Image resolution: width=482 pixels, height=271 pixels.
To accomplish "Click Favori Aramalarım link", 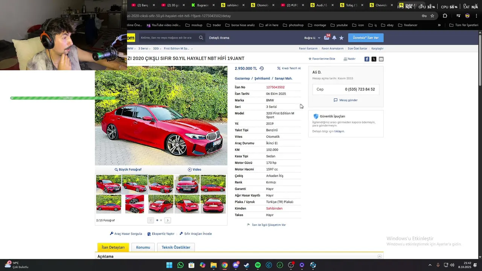I will [333, 49].
